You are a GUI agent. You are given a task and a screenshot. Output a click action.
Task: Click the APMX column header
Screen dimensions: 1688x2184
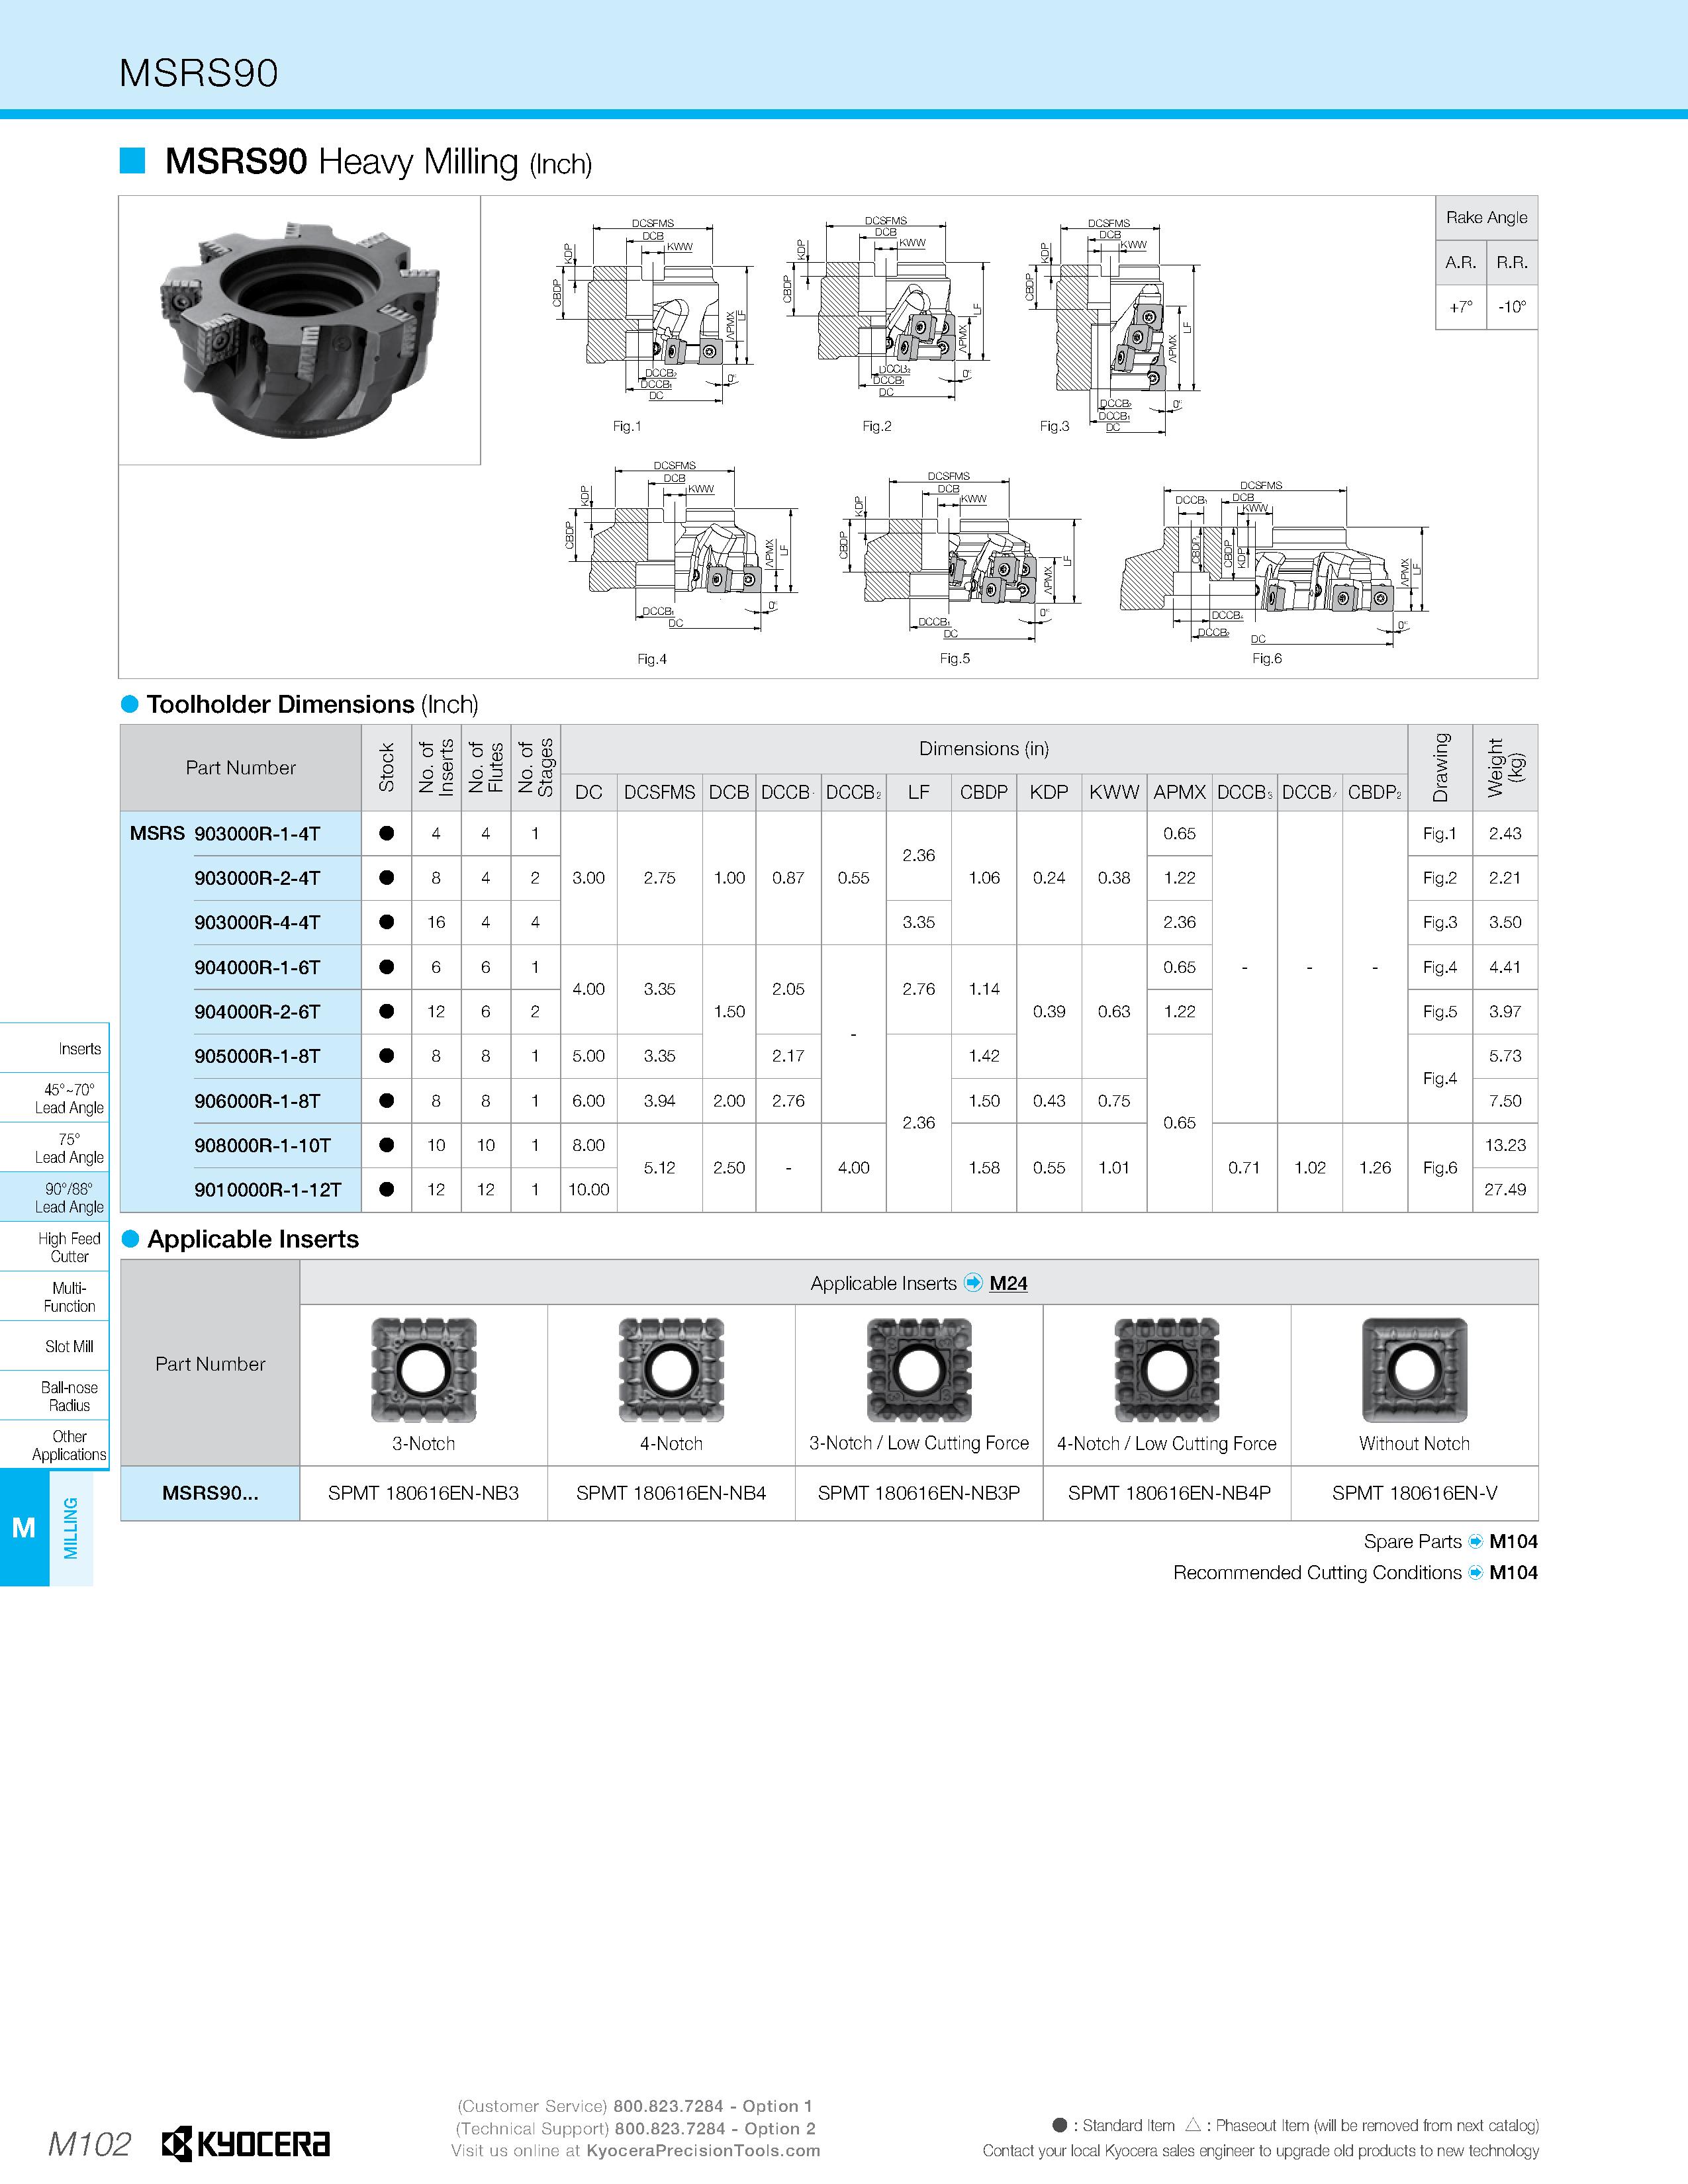coord(1180,792)
